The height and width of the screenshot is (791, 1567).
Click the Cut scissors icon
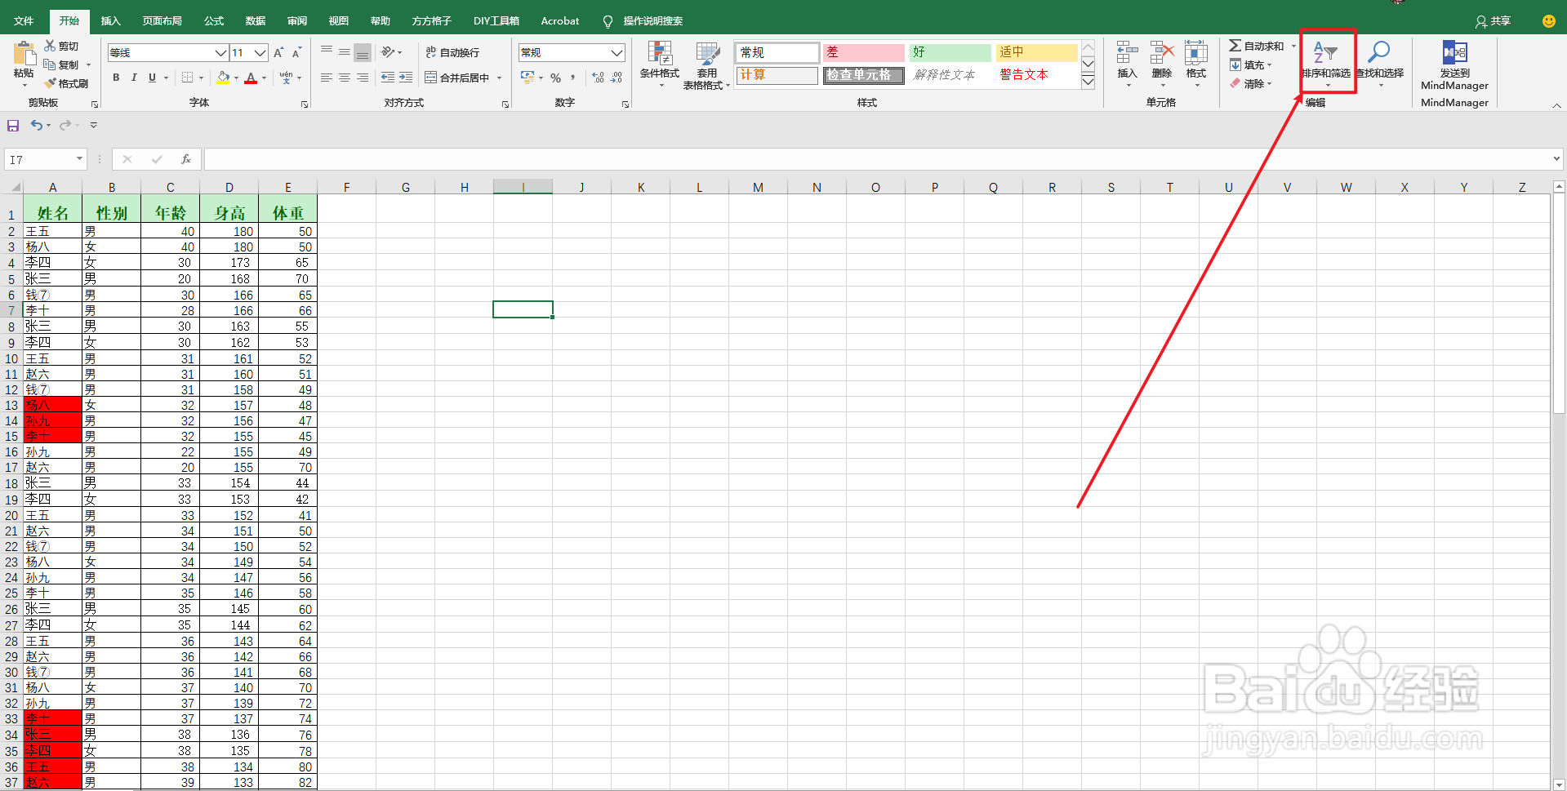(x=51, y=46)
